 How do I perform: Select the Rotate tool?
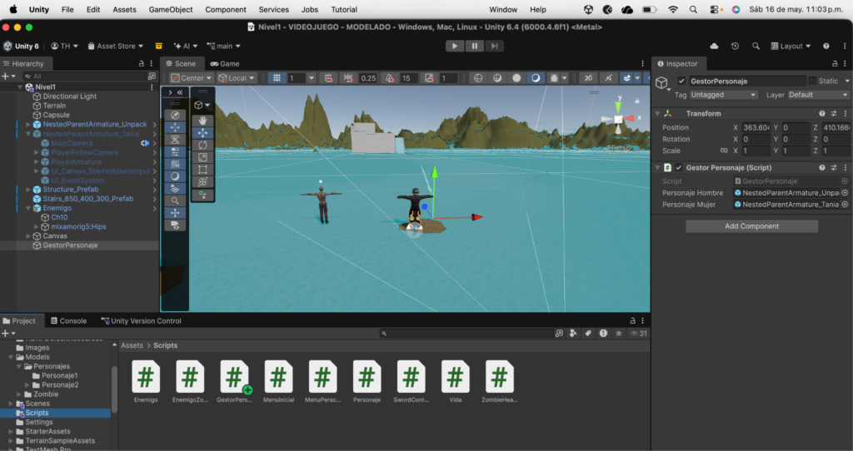[x=203, y=145]
